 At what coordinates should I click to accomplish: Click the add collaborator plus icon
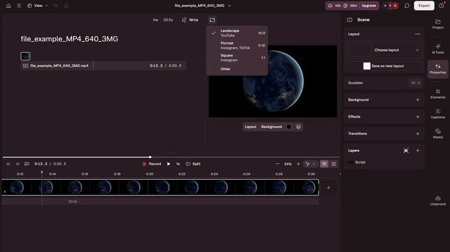click(x=385, y=6)
